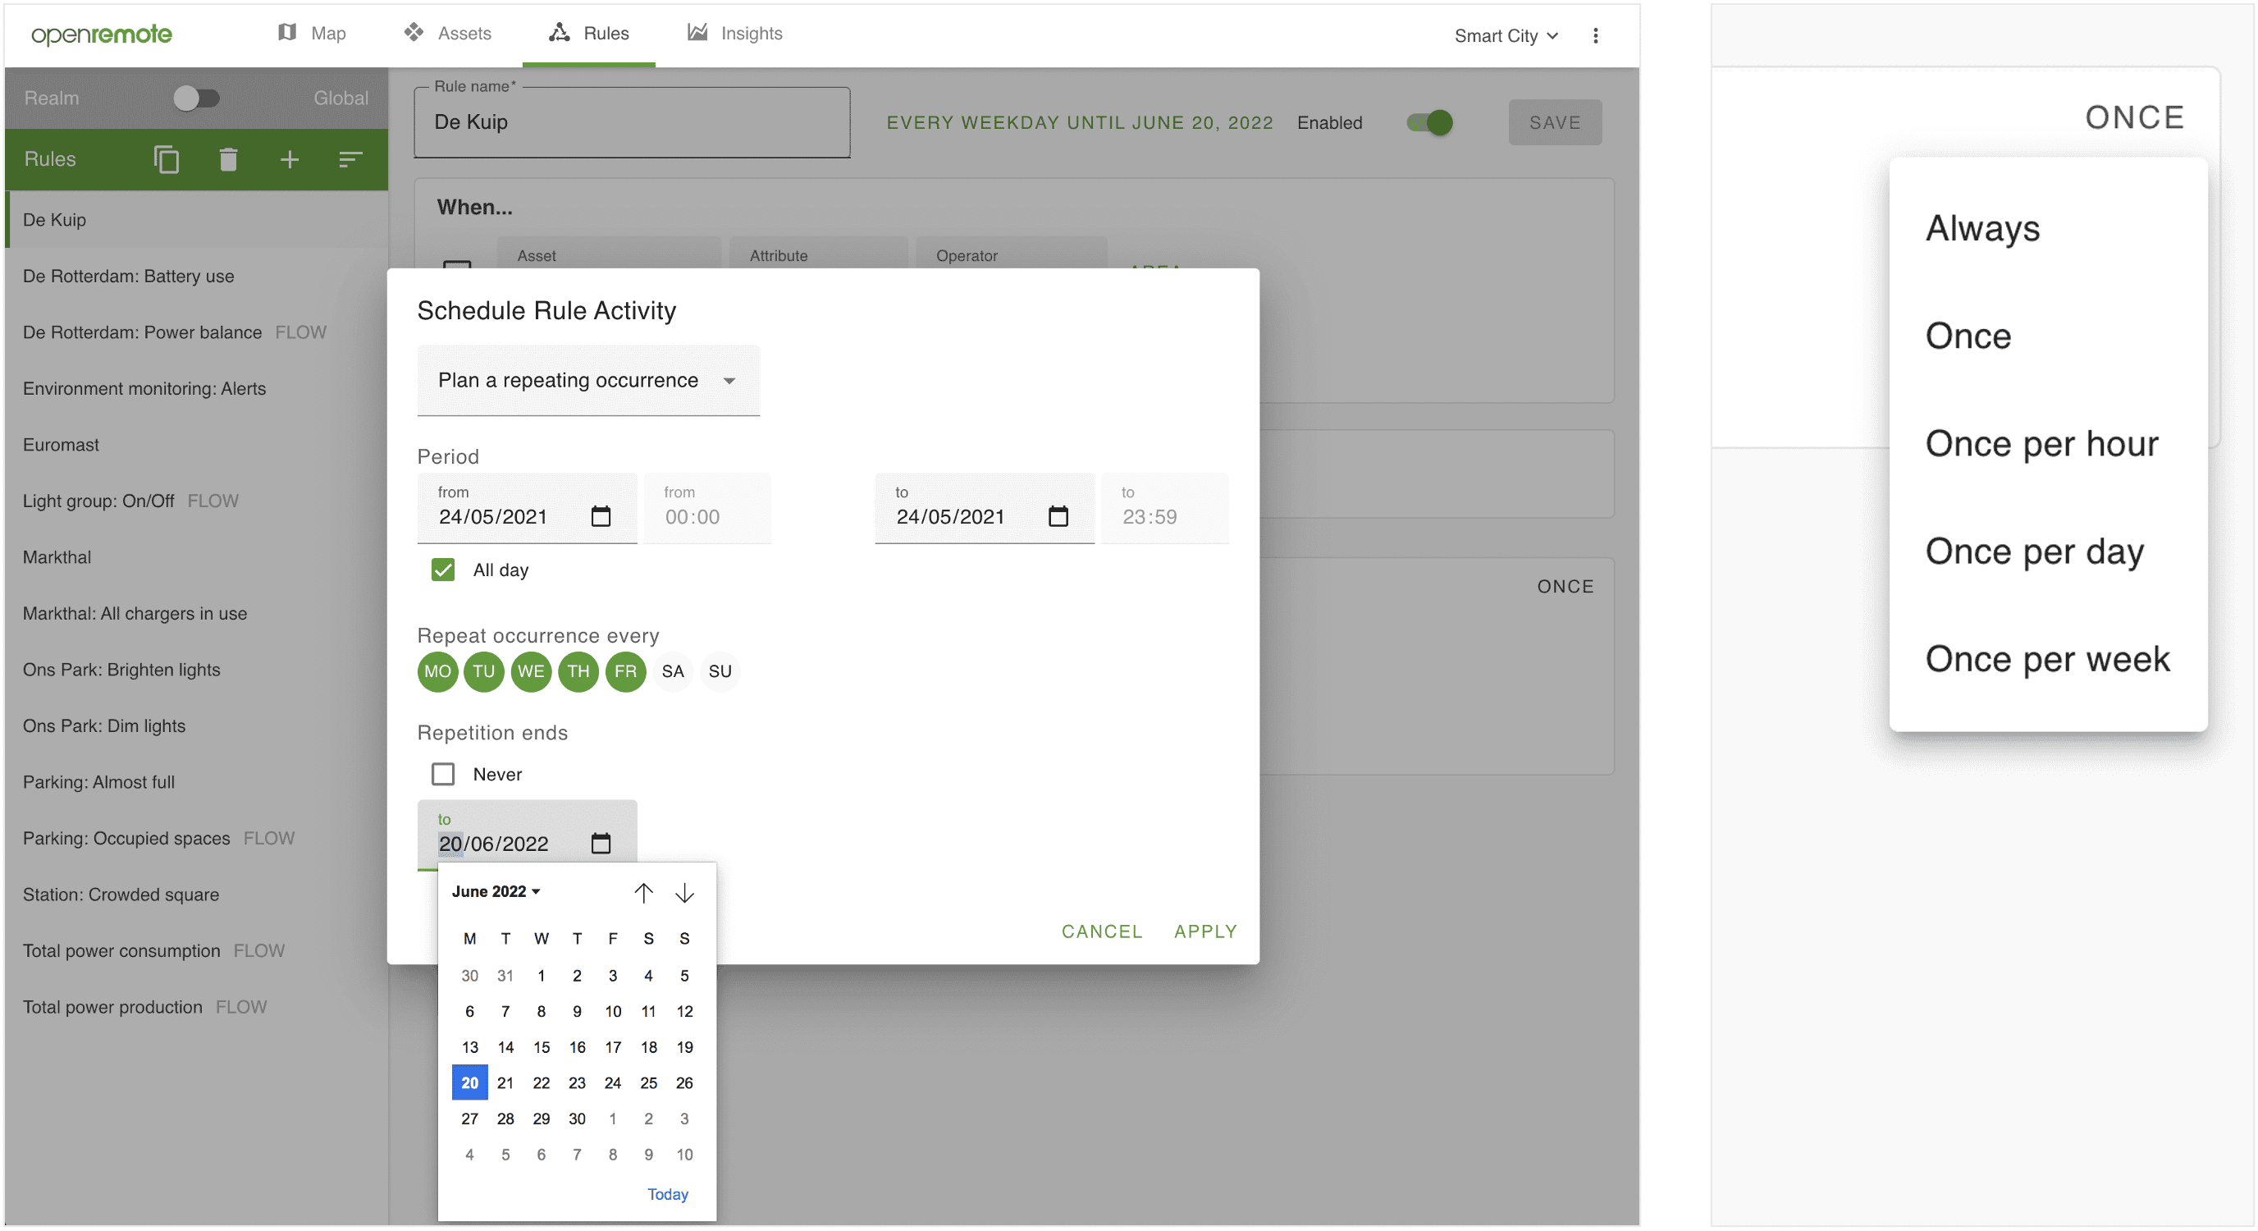This screenshot has height=1231, width=2258.
Task: Toggle the Realm/Global switch
Action: 195,98
